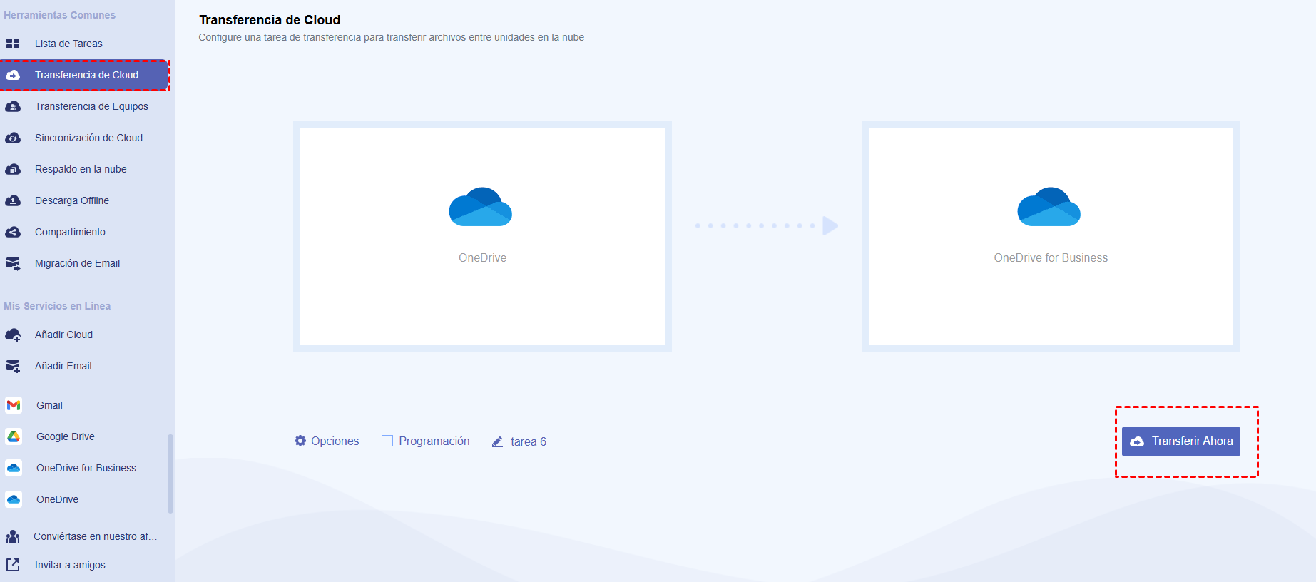Viewport: 1316px width, 582px height.
Task: Click the affiliate people icon
Action: 13,536
